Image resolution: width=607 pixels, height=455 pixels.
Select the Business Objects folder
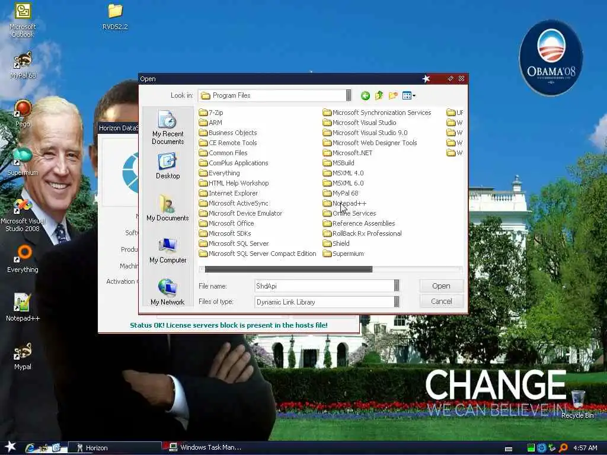click(x=228, y=133)
